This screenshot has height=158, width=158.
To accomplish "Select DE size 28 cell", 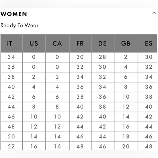I will point(103,57).
